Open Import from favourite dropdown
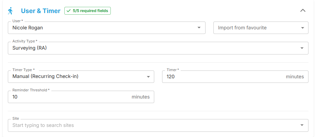This screenshot has width=316, height=137. (x=261, y=28)
